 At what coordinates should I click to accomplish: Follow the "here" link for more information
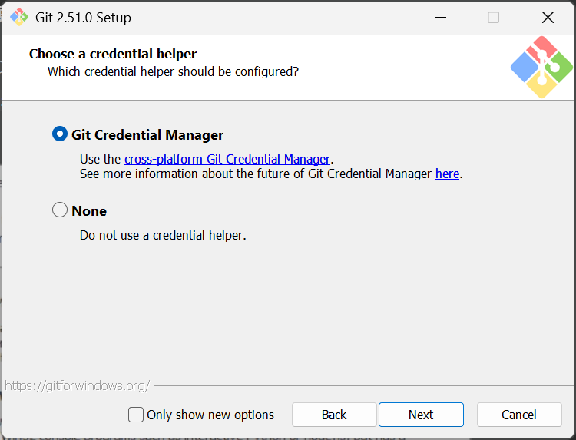coord(447,174)
